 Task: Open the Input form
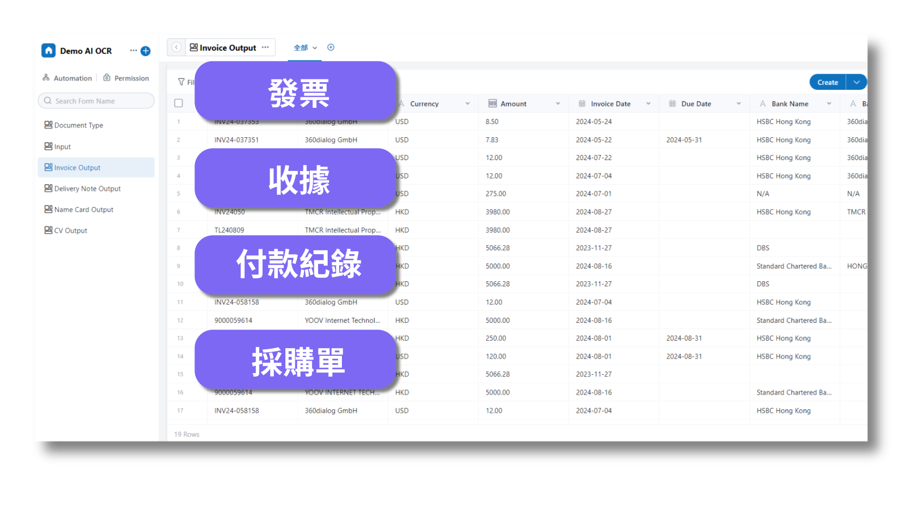tap(96, 146)
